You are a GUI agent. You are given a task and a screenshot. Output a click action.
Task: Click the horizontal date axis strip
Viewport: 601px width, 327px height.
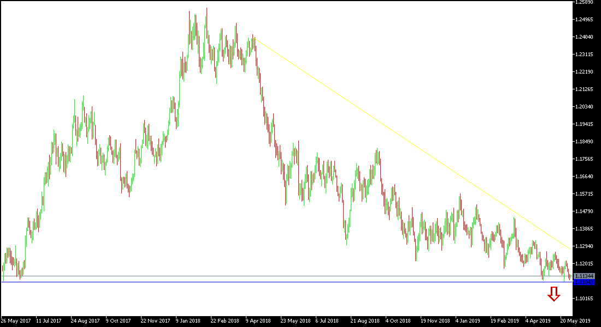tap(300, 321)
